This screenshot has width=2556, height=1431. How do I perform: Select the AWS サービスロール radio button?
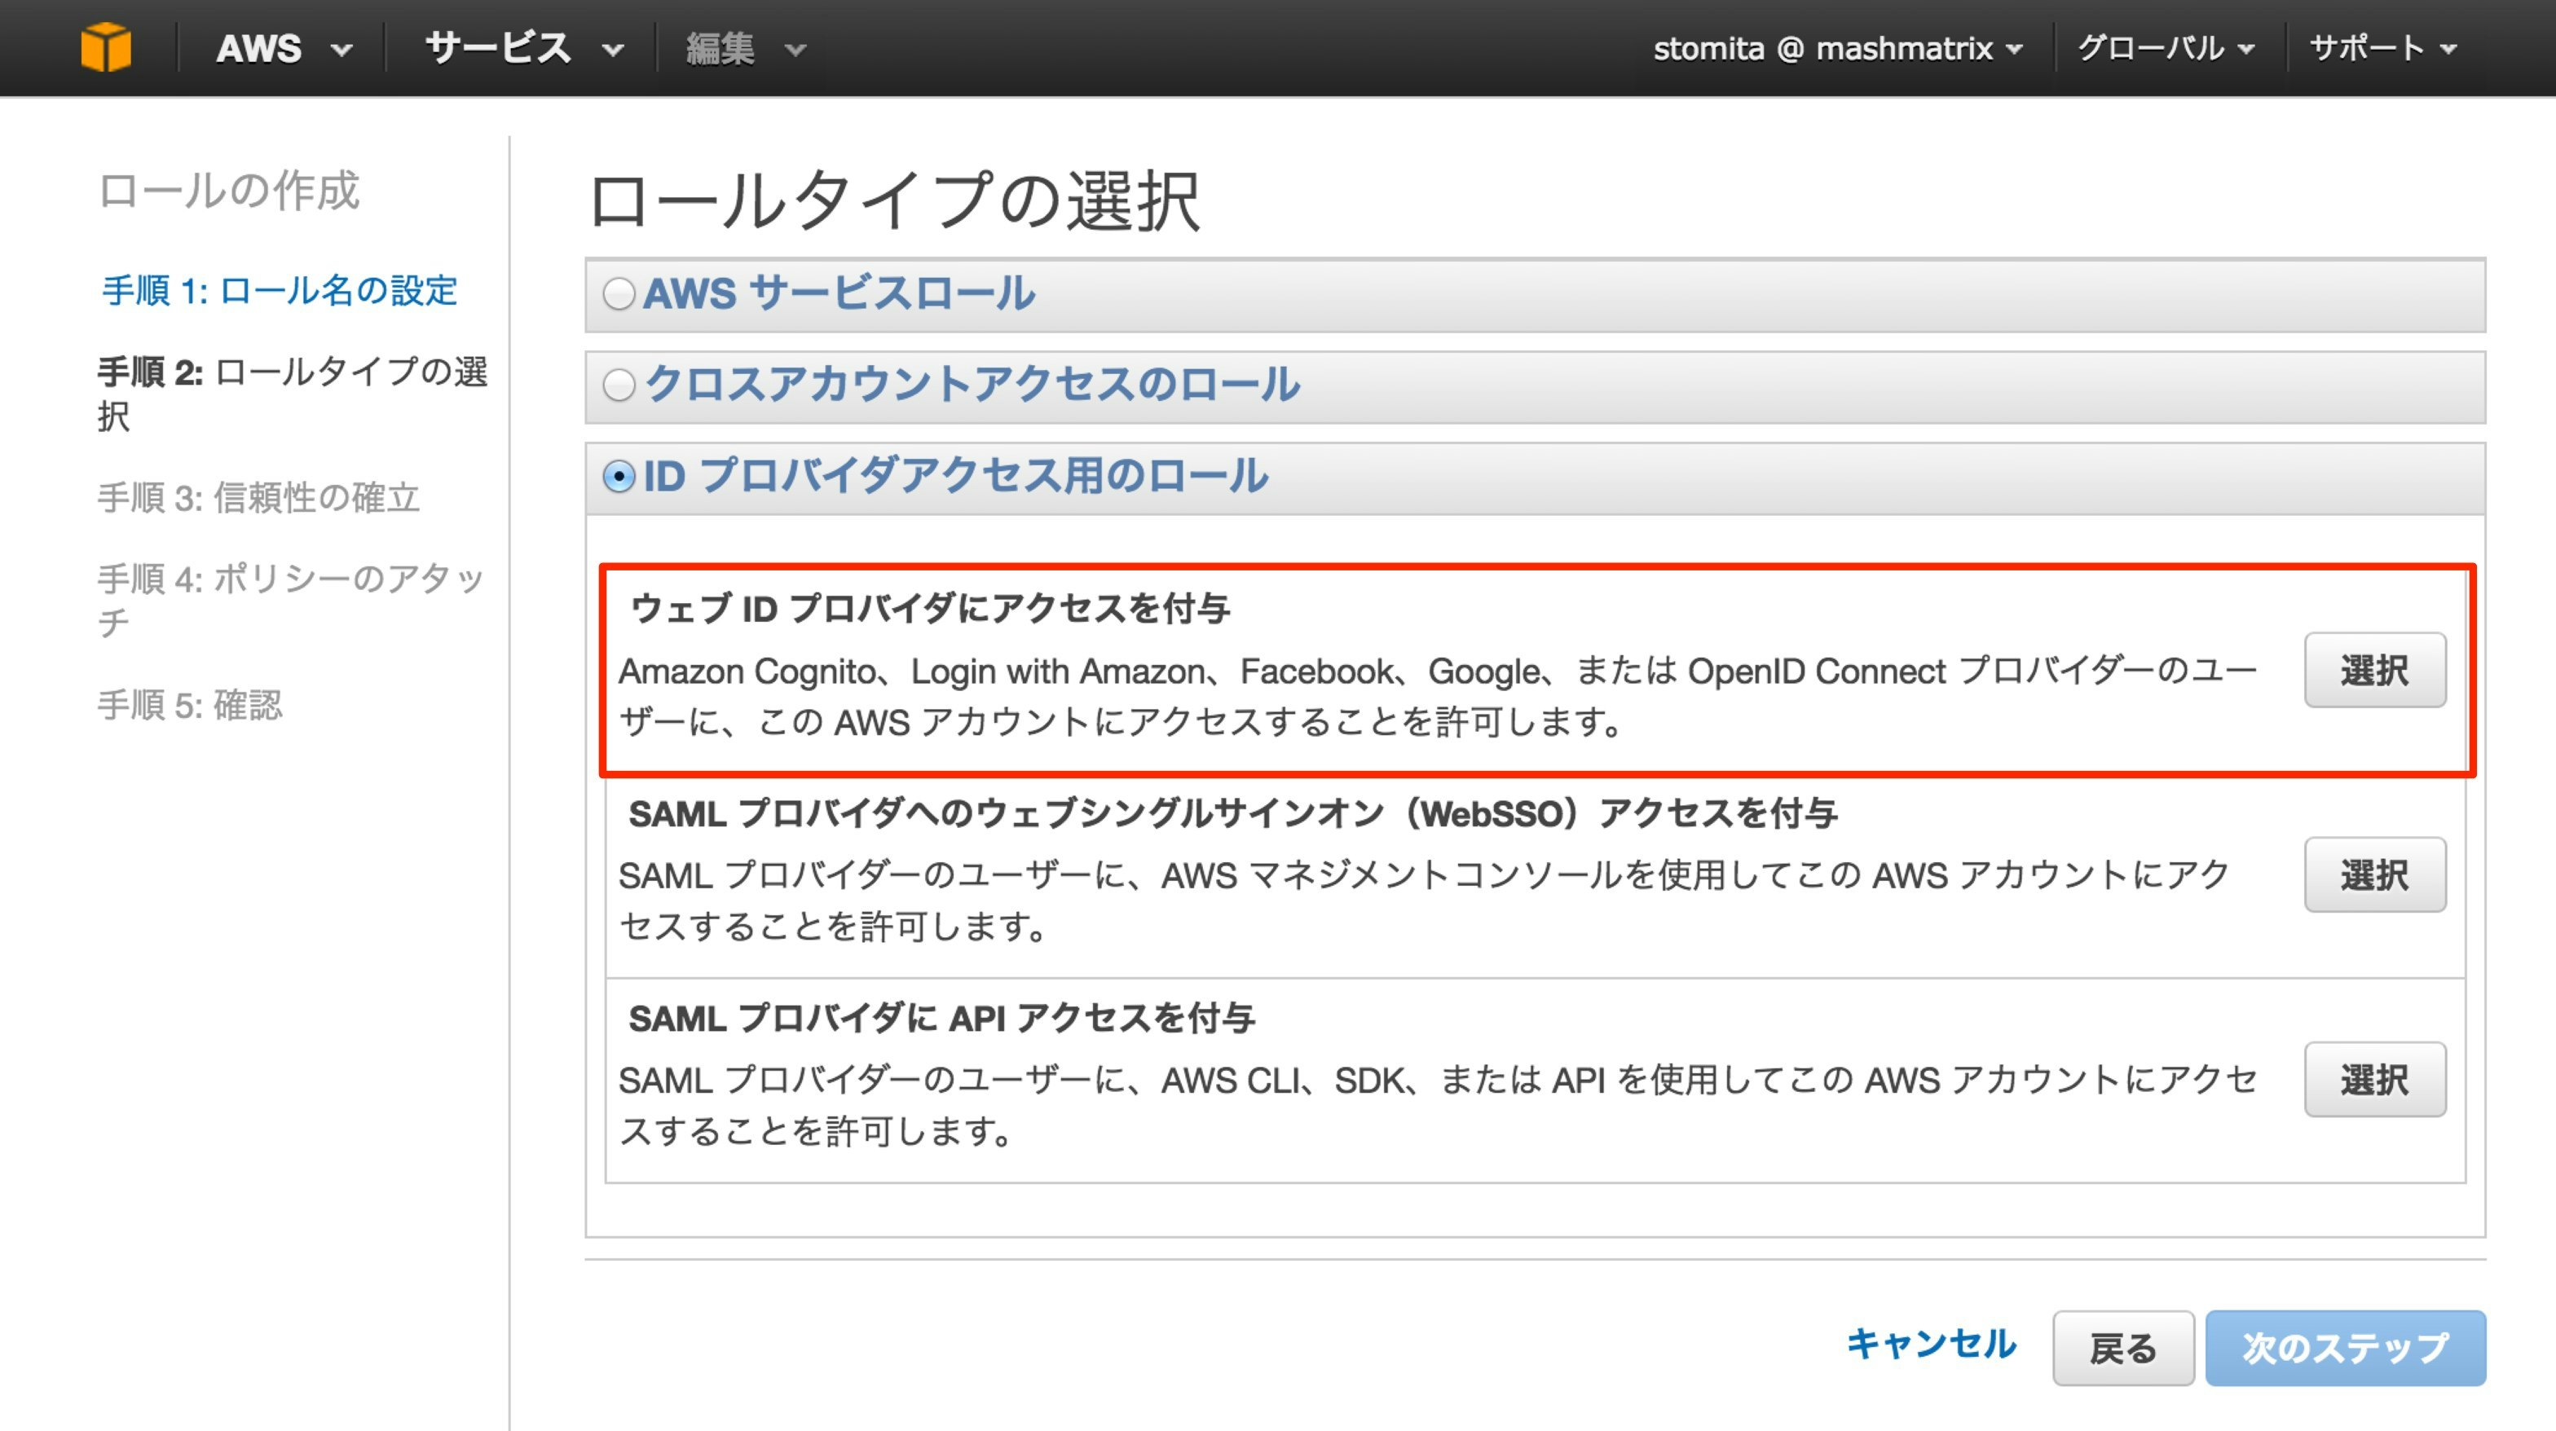click(619, 293)
